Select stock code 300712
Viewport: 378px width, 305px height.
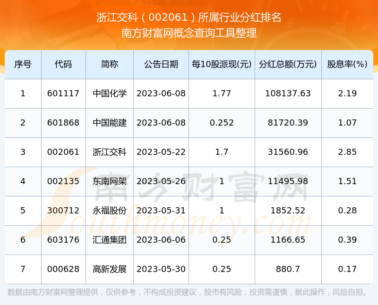(63, 211)
